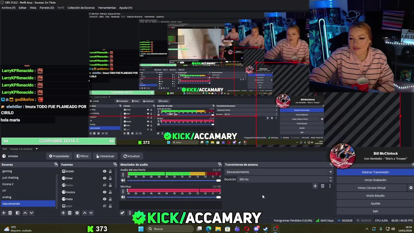This screenshot has height=233, width=414.
Task: Open Desvanecimiento transition dropdown
Action: pyautogui.click(x=279, y=172)
